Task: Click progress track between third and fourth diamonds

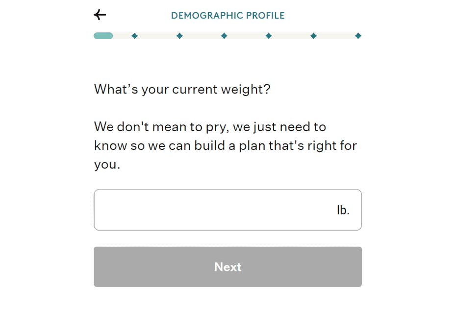Action: [246, 36]
